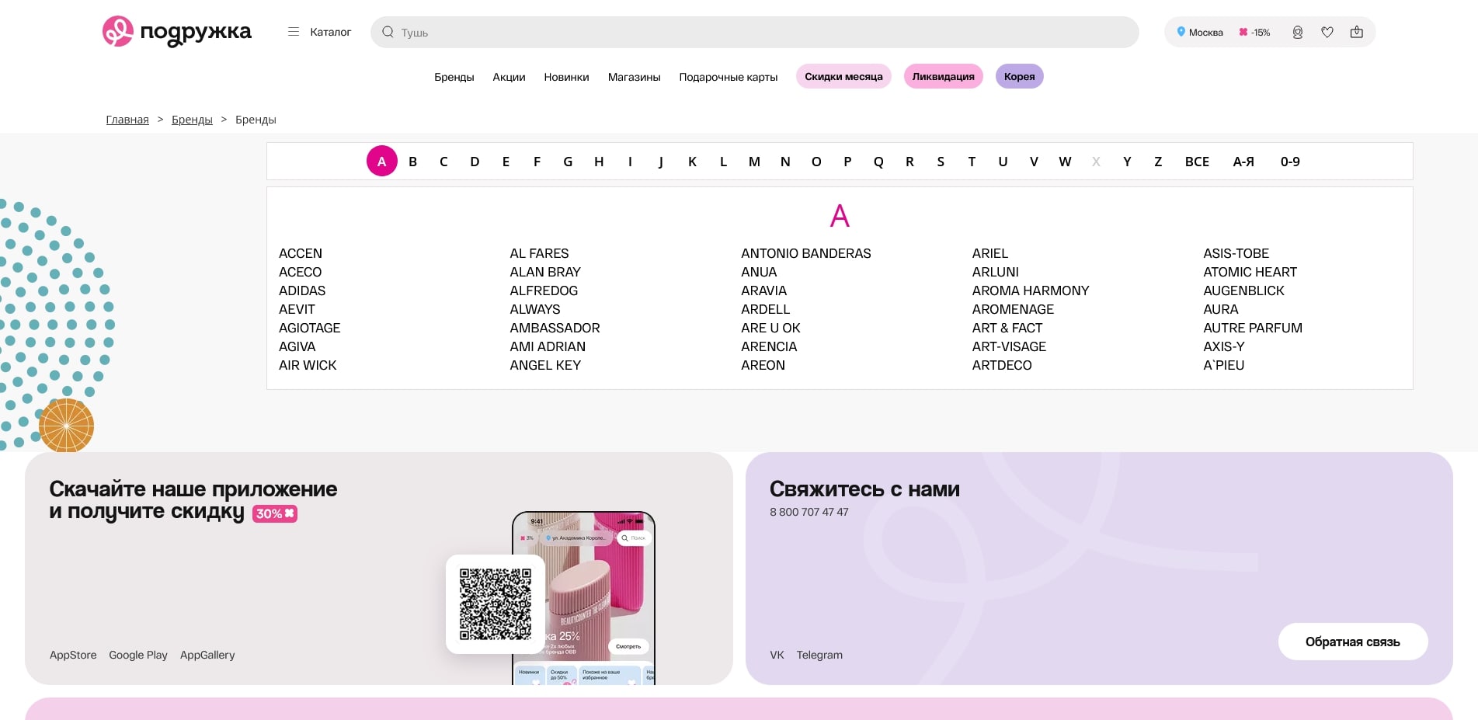Image resolution: width=1478 pixels, height=720 pixels.
Task: Open the Подарочные карты menu item
Action: click(x=728, y=77)
